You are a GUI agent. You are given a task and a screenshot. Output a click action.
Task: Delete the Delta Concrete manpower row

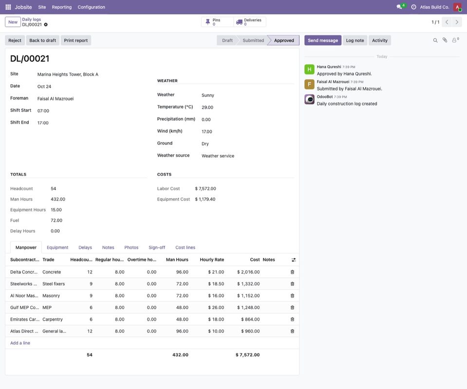[x=292, y=272]
